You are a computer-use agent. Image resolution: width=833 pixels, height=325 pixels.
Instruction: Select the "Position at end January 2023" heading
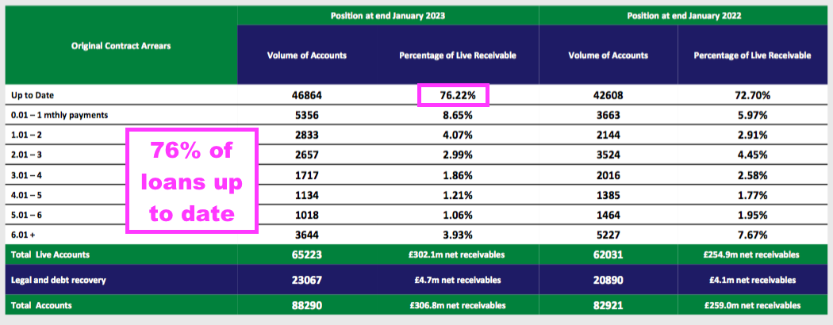tap(388, 16)
